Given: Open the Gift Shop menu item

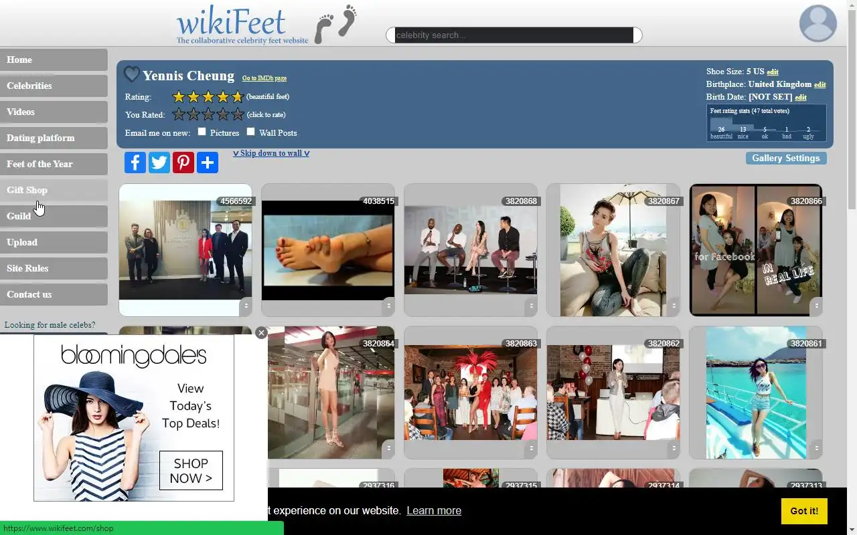Looking at the screenshot, I should pos(54,190).
